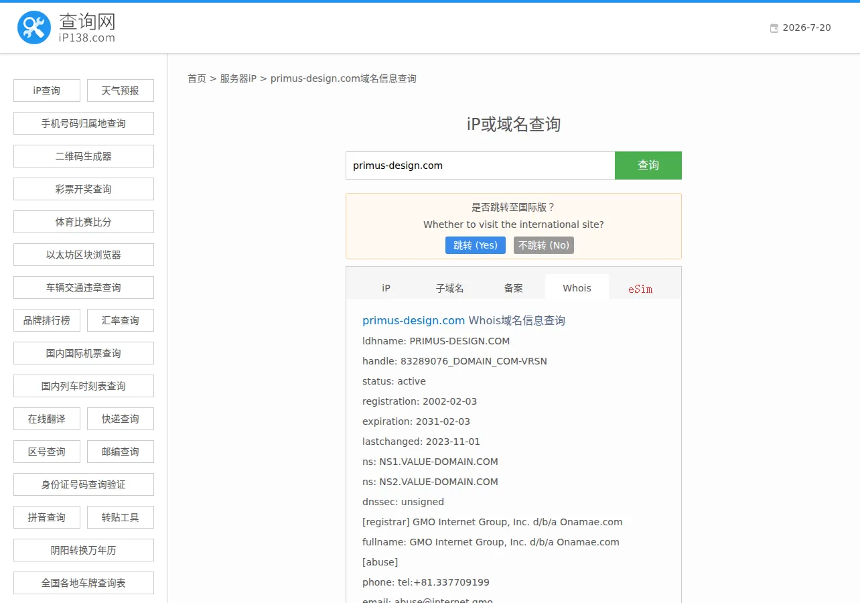The image size is (860, 603).
Task: Open the 天气预报 sidebar link
Action: pos(121,90)
